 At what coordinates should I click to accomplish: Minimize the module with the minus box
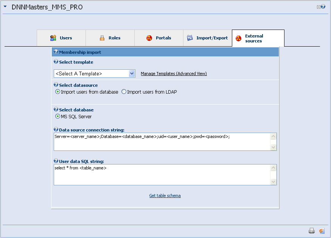point(319,6)
